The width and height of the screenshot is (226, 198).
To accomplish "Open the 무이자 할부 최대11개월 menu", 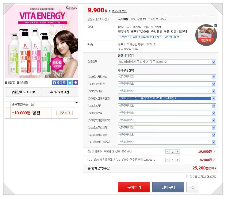I will pos(147,37).
